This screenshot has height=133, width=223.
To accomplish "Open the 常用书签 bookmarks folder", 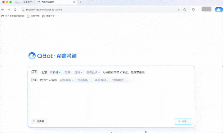I will (48, 16).
